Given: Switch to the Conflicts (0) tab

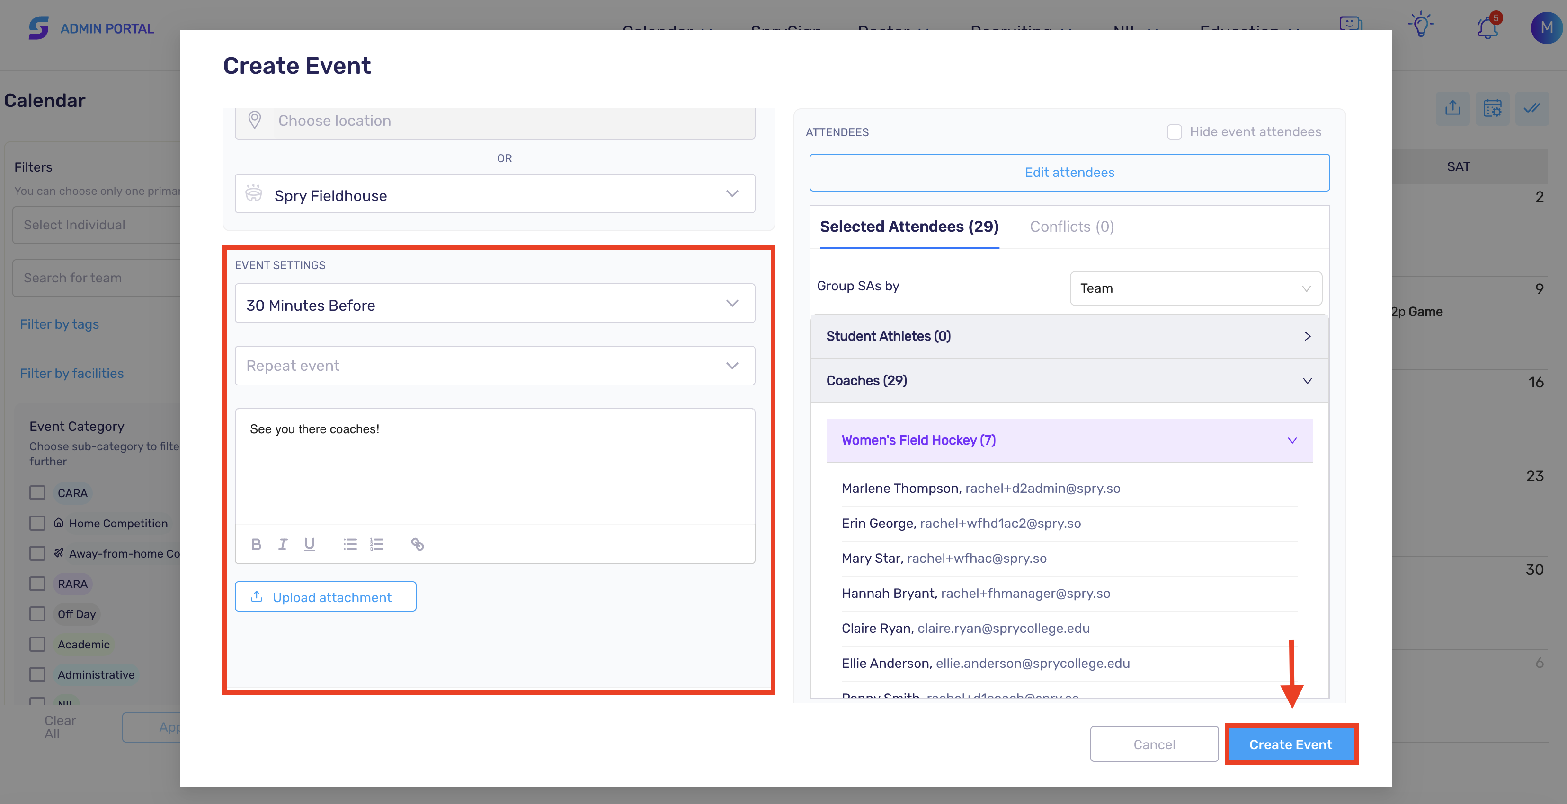Looking at the screenshot, I should [1072, 227].
